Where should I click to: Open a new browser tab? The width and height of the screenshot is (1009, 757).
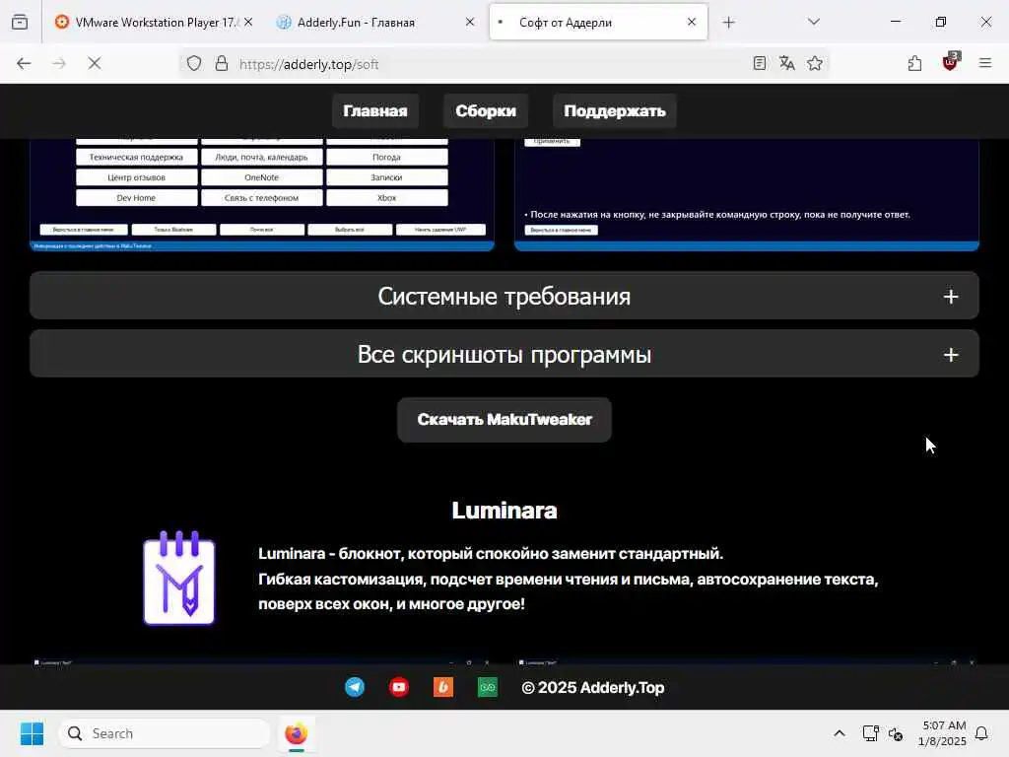pos(728,23)
